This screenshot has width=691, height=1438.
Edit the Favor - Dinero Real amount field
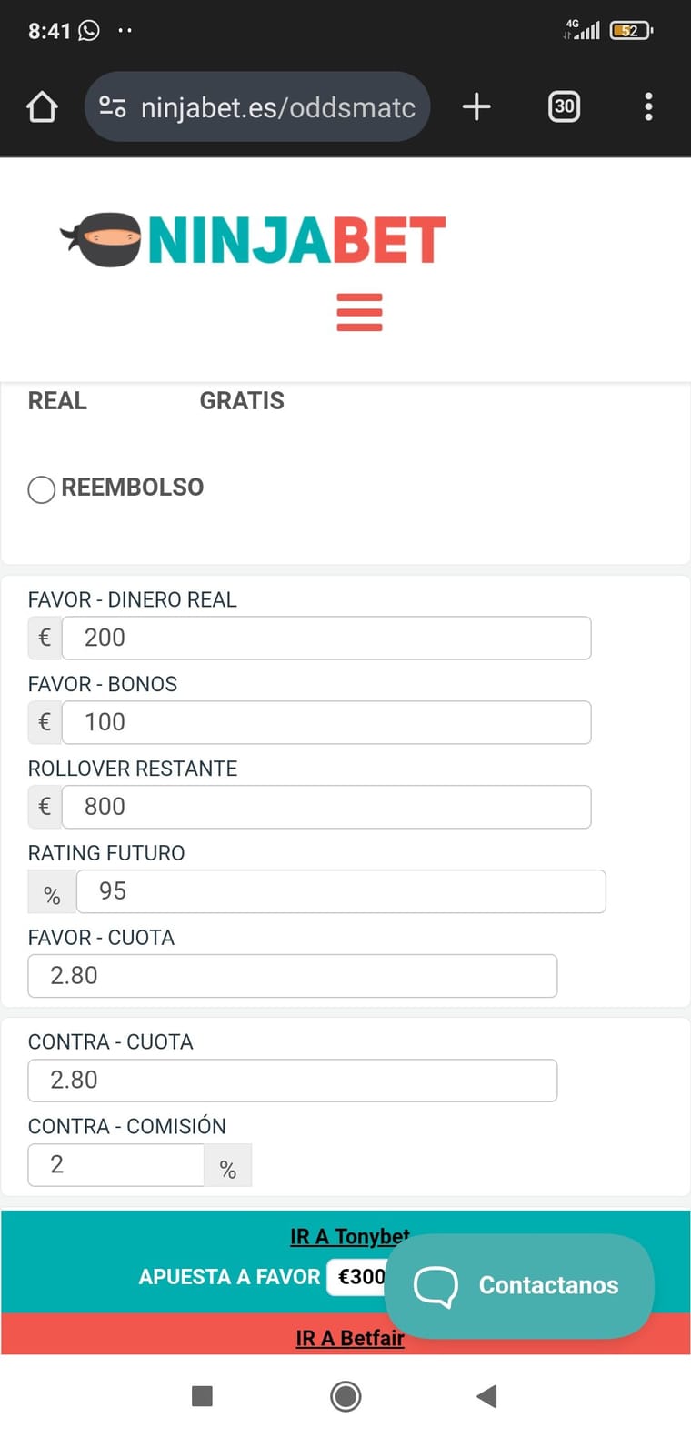pos(325,638)
